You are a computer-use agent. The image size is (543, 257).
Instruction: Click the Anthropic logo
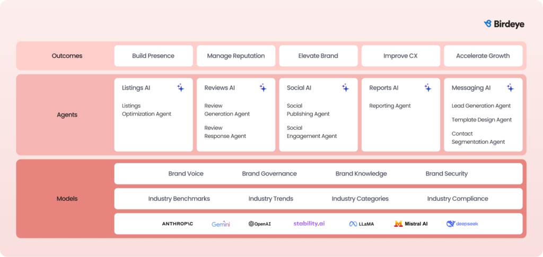click(x=178, y=224)
